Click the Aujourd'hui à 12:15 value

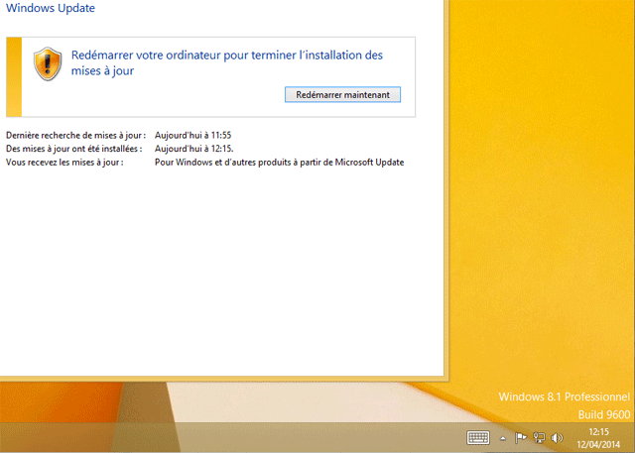pyautogui.click(x=194, y=148)
